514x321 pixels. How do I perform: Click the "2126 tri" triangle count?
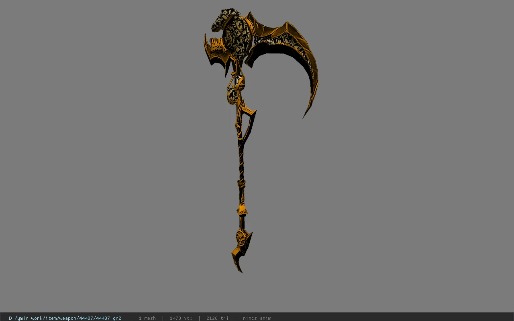click(x=217, y=318)
